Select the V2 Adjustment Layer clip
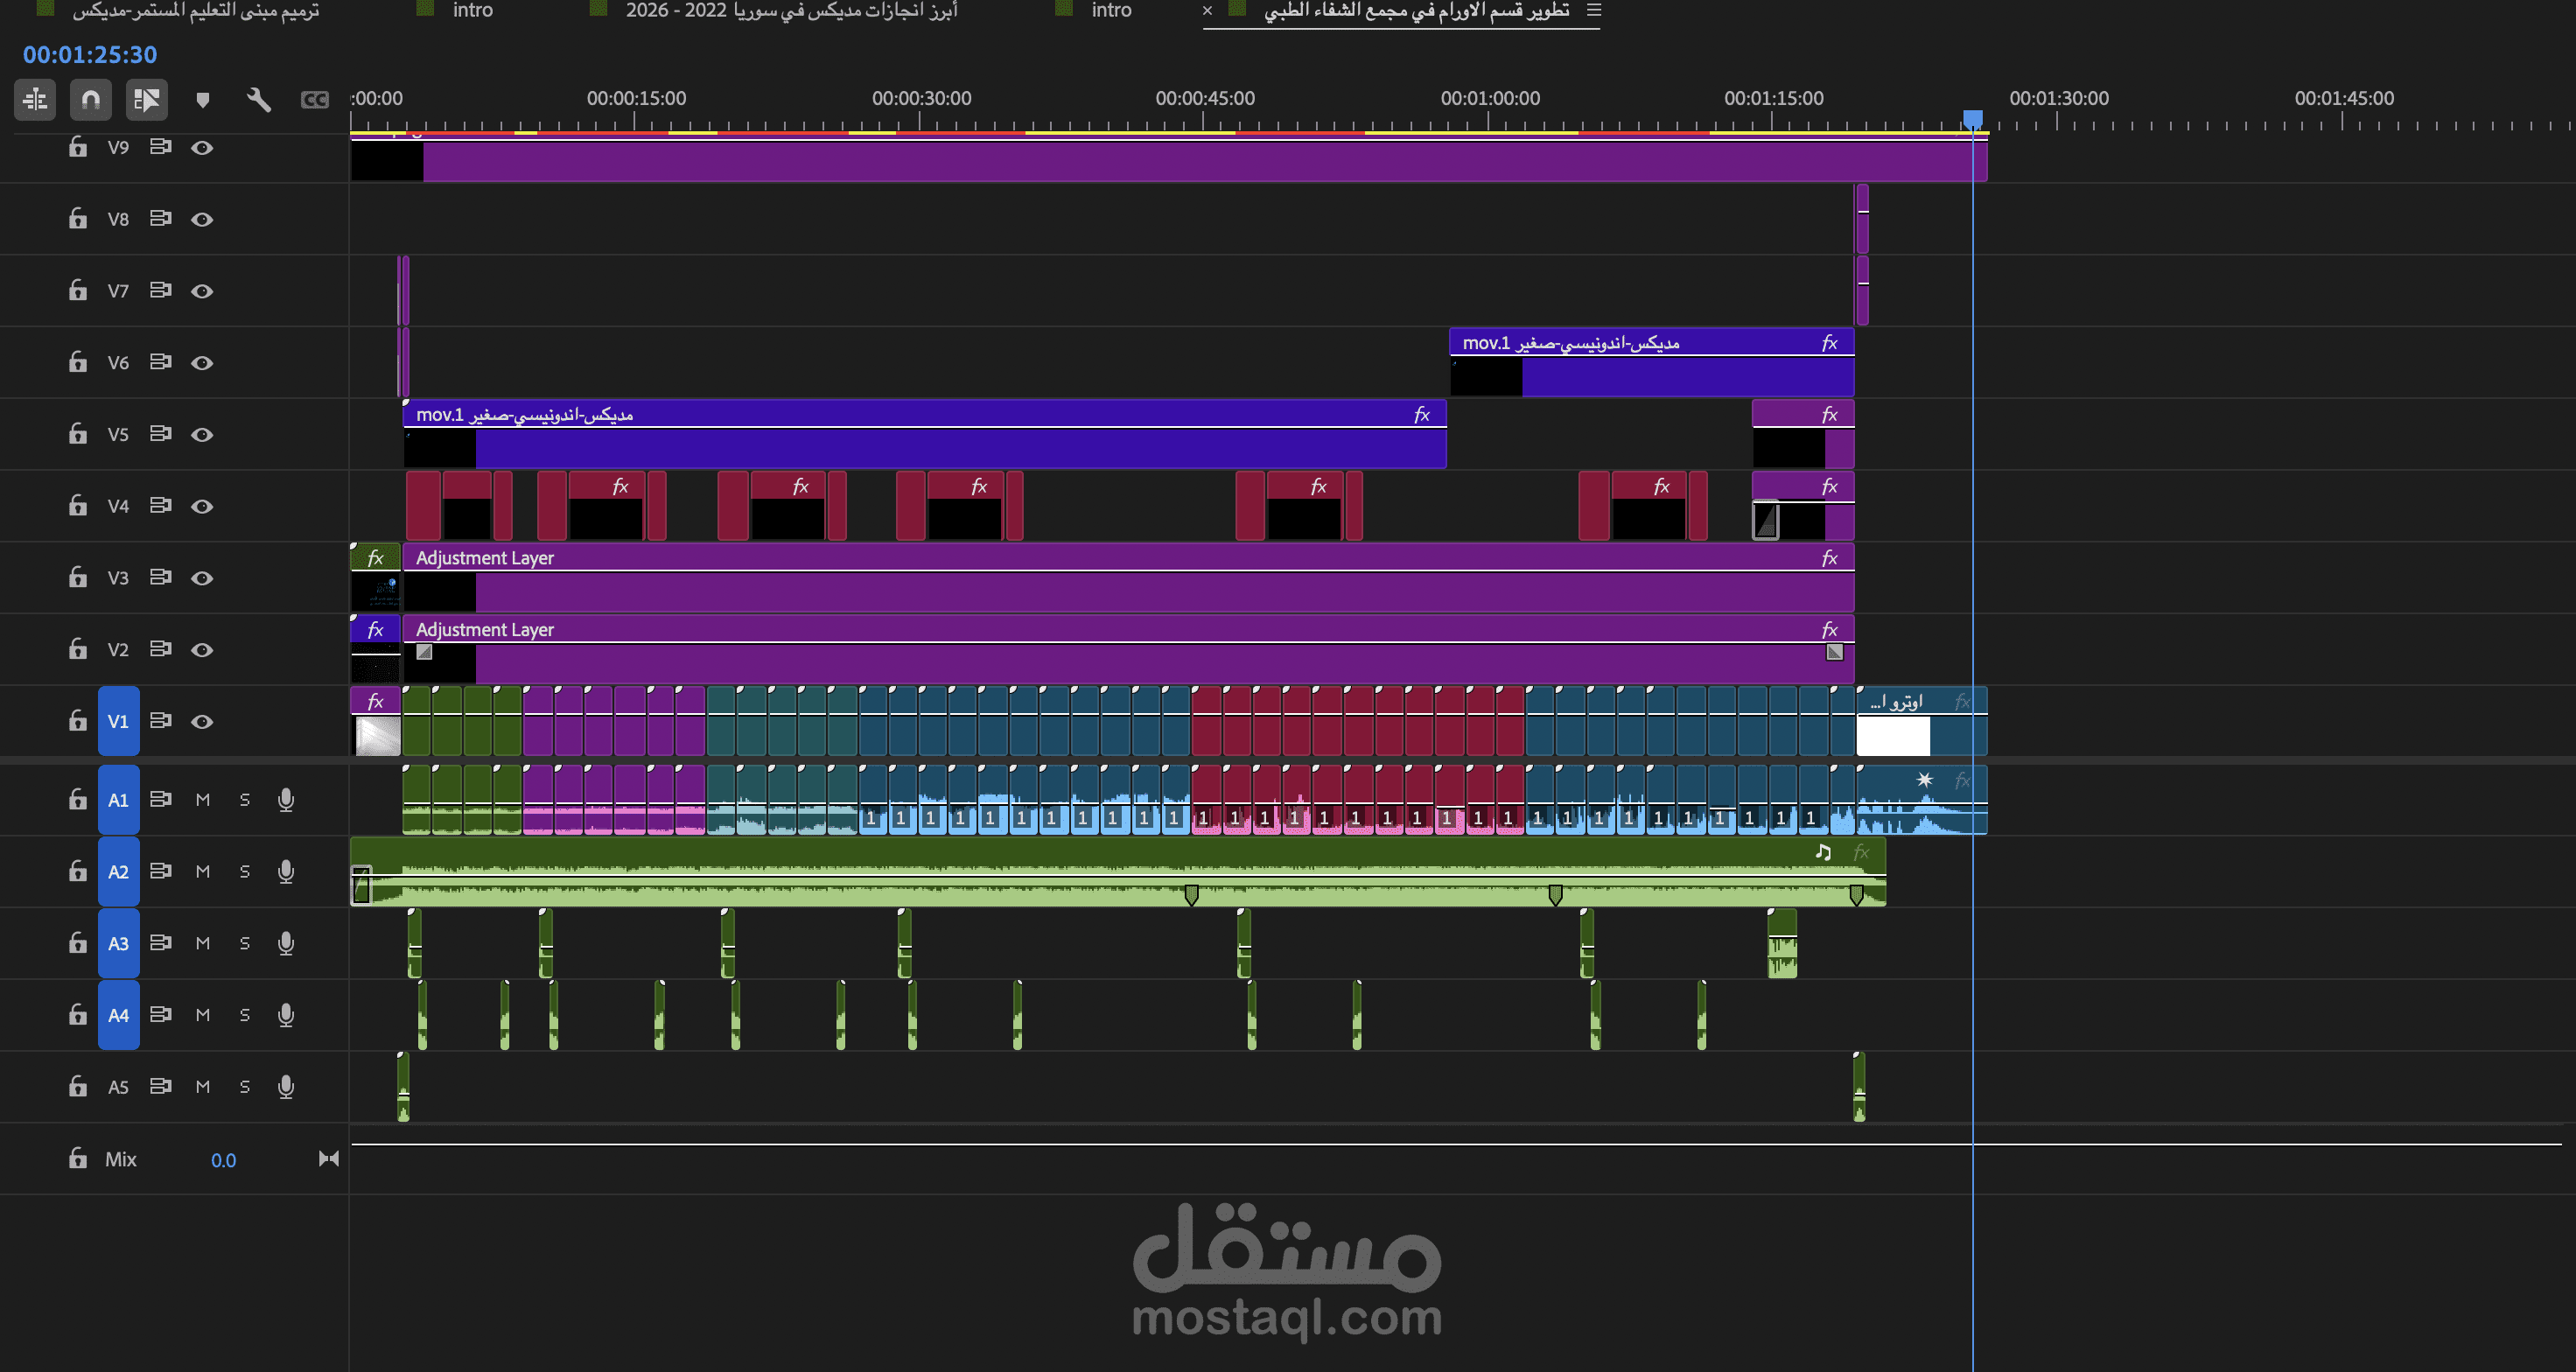This screenshot has height=1372, width=2576. 1128,649
